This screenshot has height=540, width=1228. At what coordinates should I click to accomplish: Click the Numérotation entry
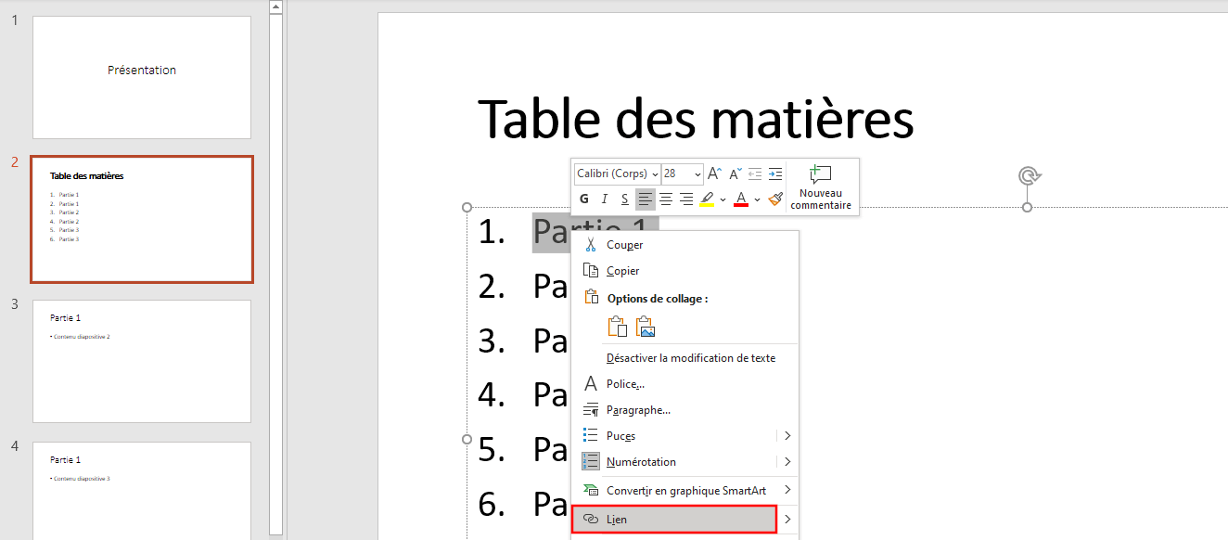pos(674,462)
